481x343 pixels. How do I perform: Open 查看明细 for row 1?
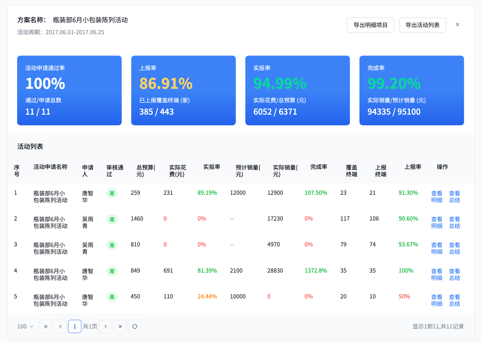437,196
